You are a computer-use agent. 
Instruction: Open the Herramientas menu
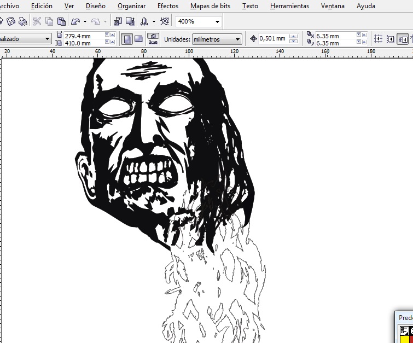(x=289, y=6)
